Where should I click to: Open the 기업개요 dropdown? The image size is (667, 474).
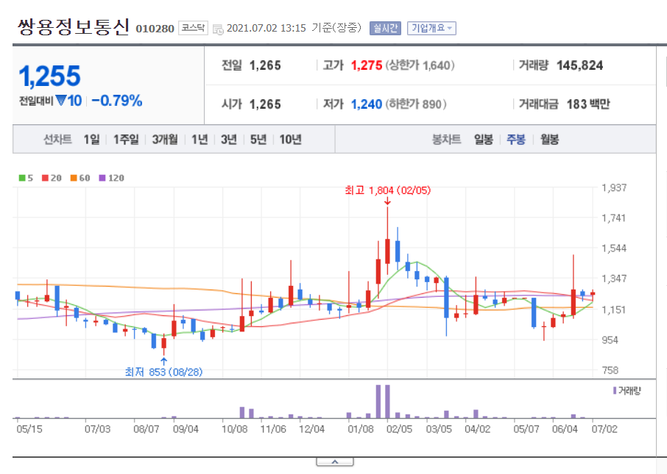[431, 28]
